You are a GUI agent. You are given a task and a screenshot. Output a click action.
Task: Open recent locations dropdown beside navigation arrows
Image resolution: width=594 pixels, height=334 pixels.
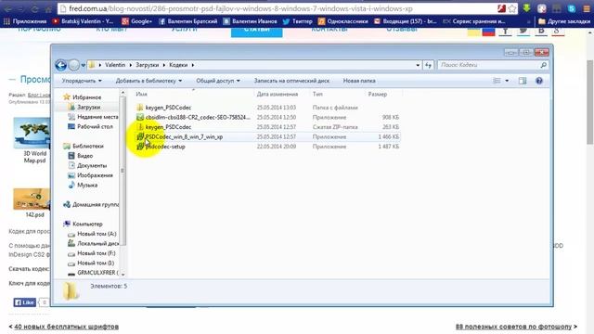point(84,65)
